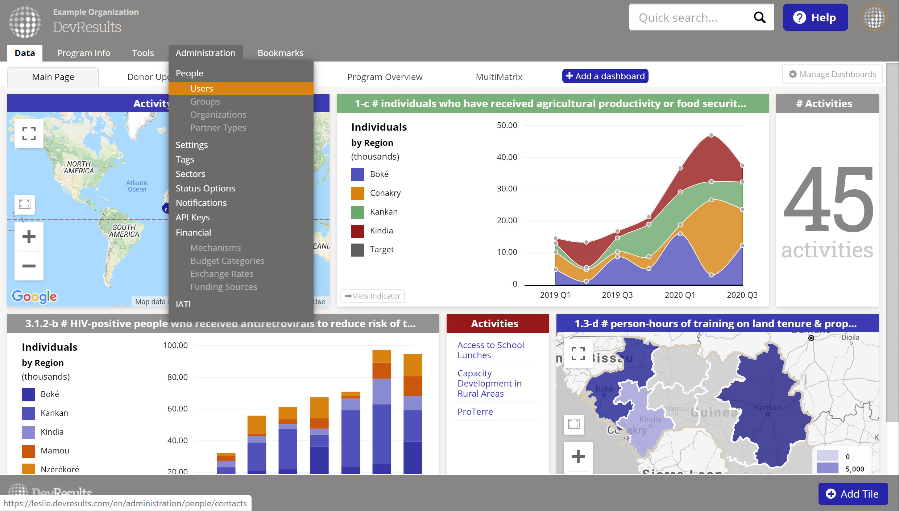Select Users in Administration menu
Image resolution: width=899 pixels, height=511 pixels.
[x=202, y=89]
